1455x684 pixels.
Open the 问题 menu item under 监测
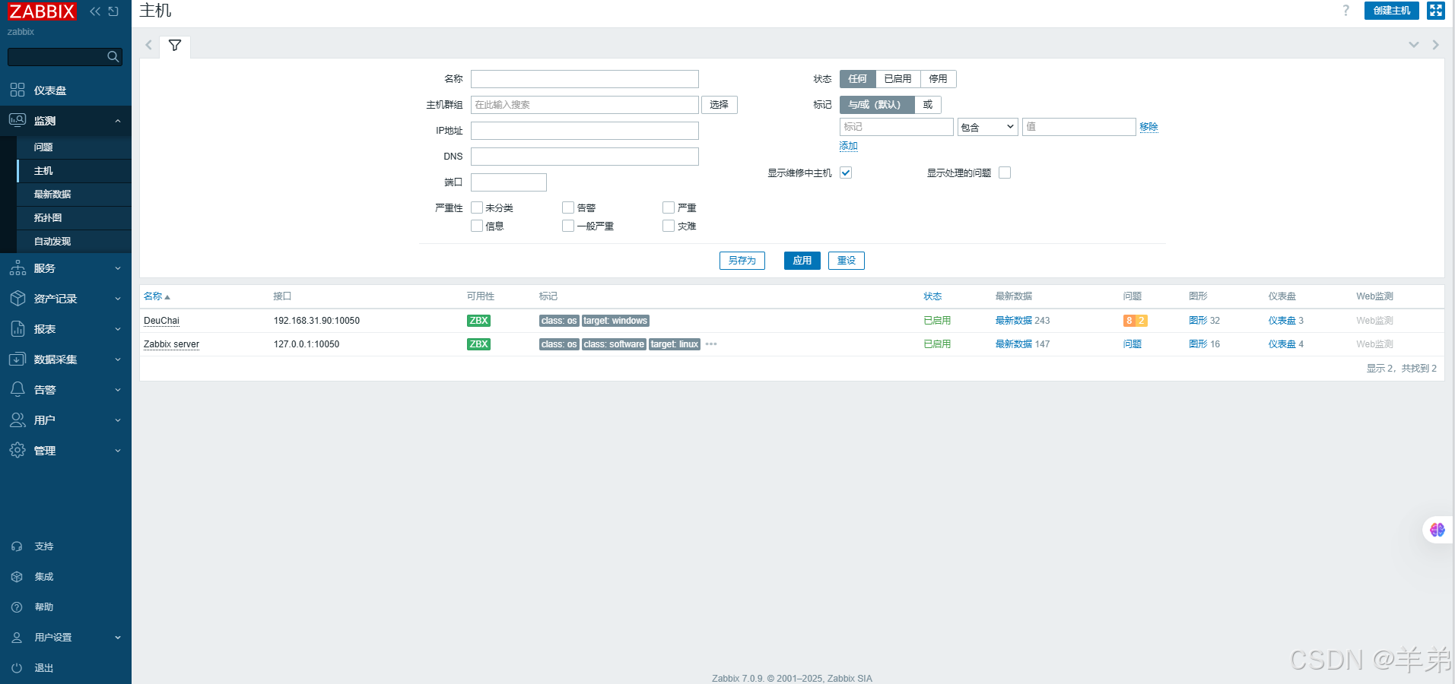43,147
